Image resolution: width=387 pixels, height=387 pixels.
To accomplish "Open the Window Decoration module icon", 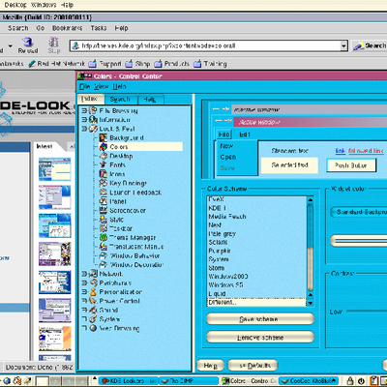I will 104,265.
